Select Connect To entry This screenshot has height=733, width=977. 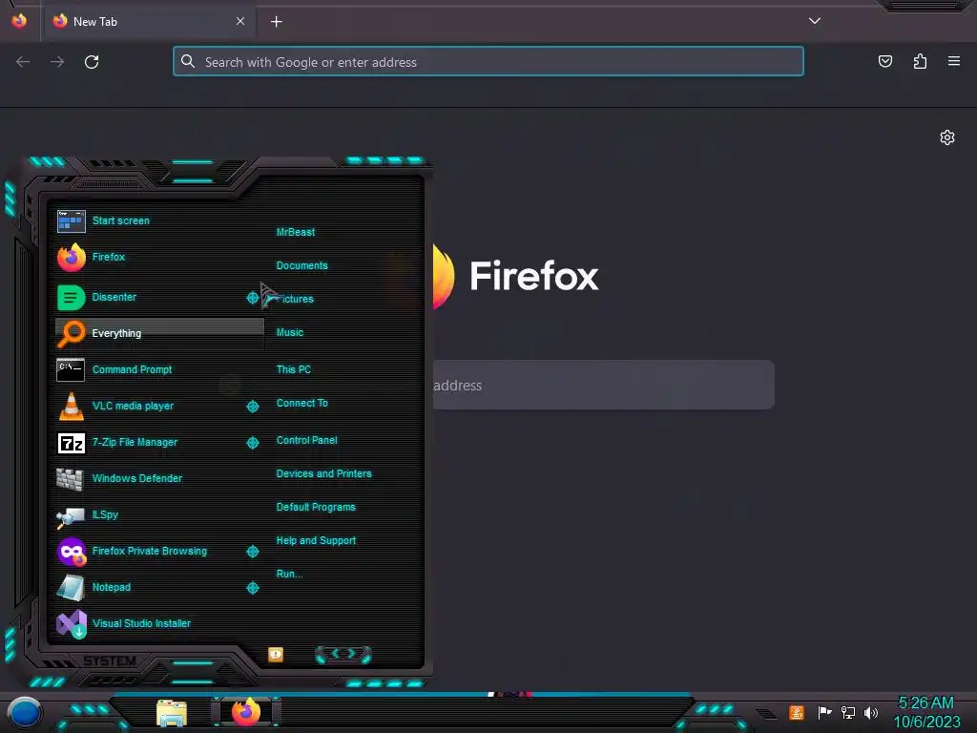301,404
